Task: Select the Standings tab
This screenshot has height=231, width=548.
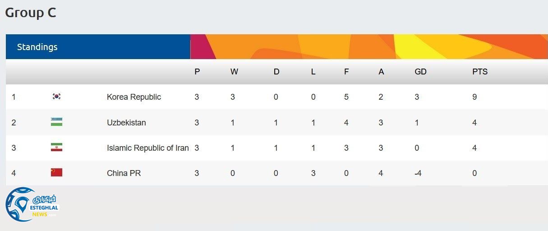Action: tap(37, 47)
